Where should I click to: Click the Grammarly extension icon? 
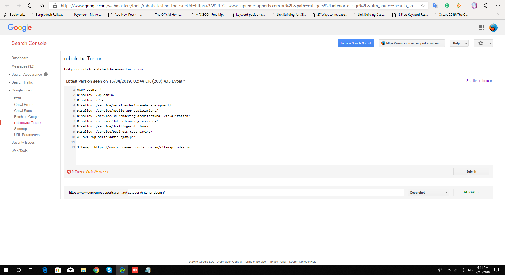click(447, 5)
